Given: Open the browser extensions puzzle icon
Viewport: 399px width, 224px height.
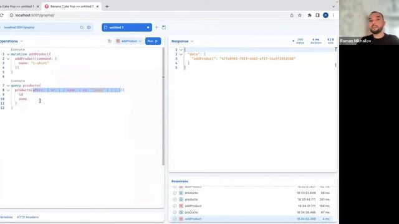Looking at the screenshot, I should 309,15.
